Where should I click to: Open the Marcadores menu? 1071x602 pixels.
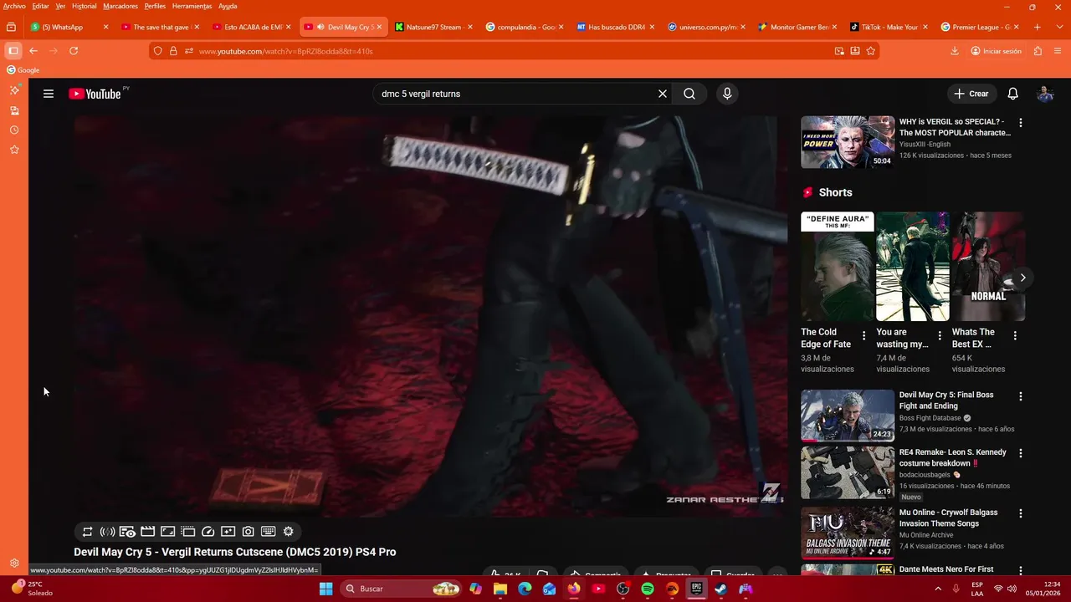[120, 6]
